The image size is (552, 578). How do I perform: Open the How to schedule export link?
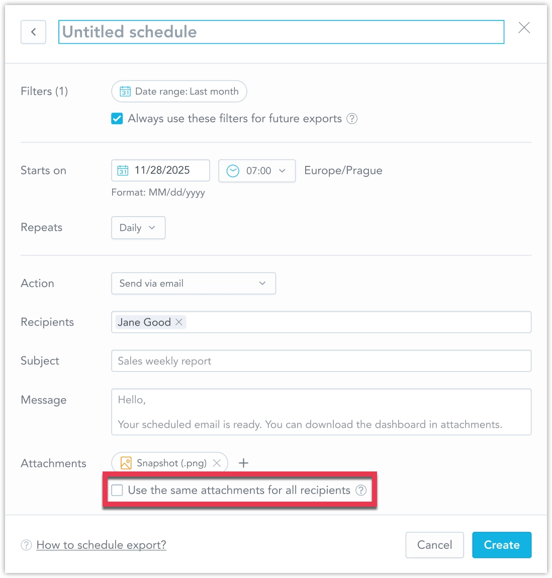101,545
